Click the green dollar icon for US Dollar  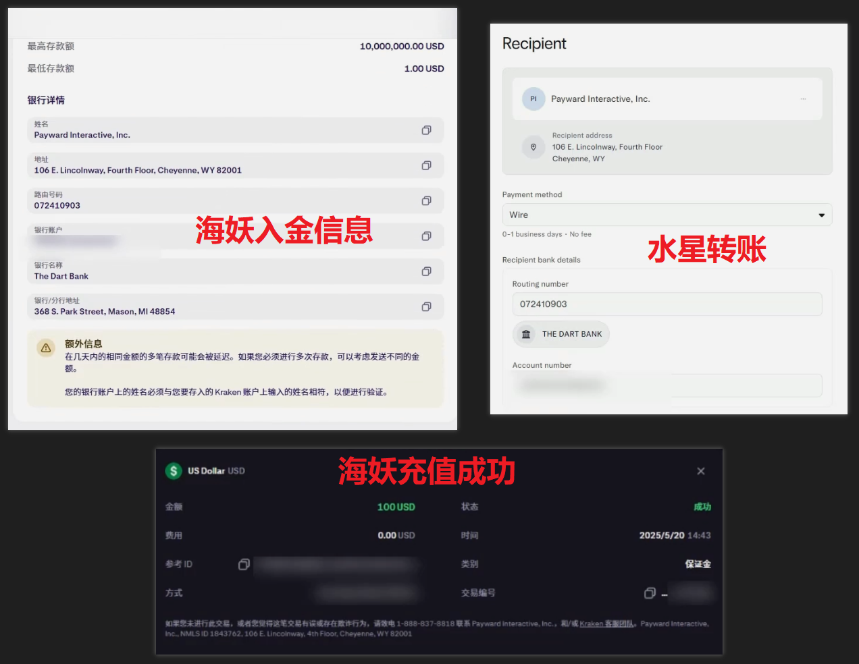(x=174, y=471)
